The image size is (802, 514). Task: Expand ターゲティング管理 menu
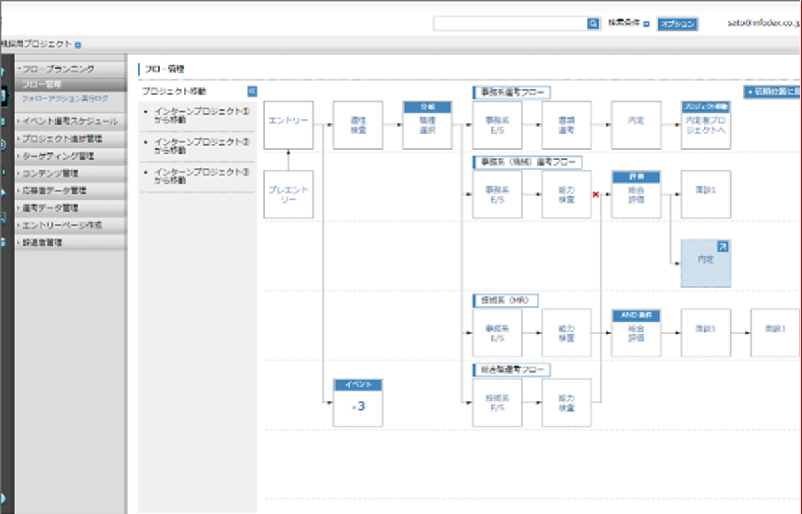[71, 156]
